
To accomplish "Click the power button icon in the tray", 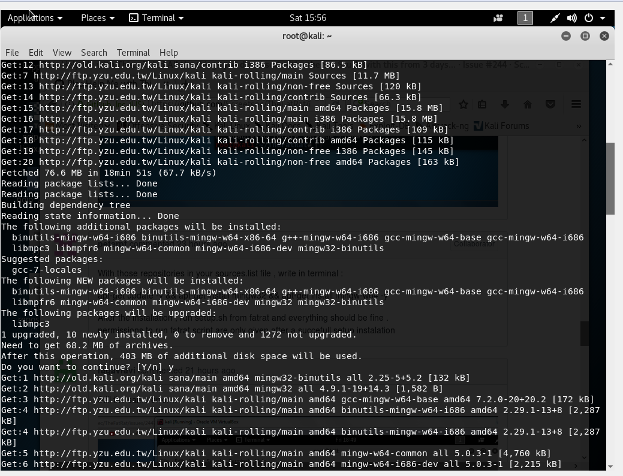I will pos(588,18).
